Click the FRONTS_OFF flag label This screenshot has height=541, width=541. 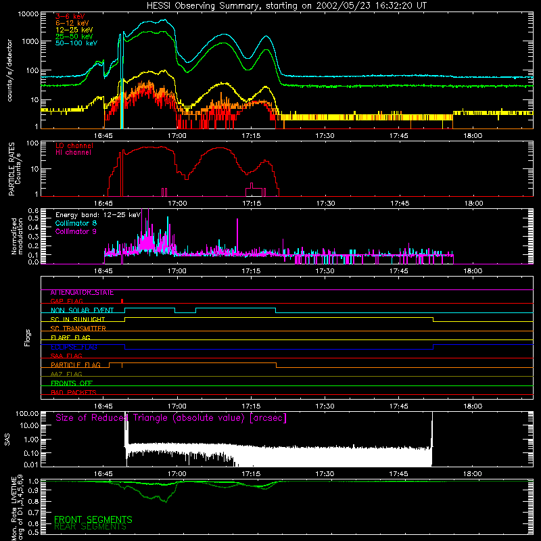[x=72, y=383]
